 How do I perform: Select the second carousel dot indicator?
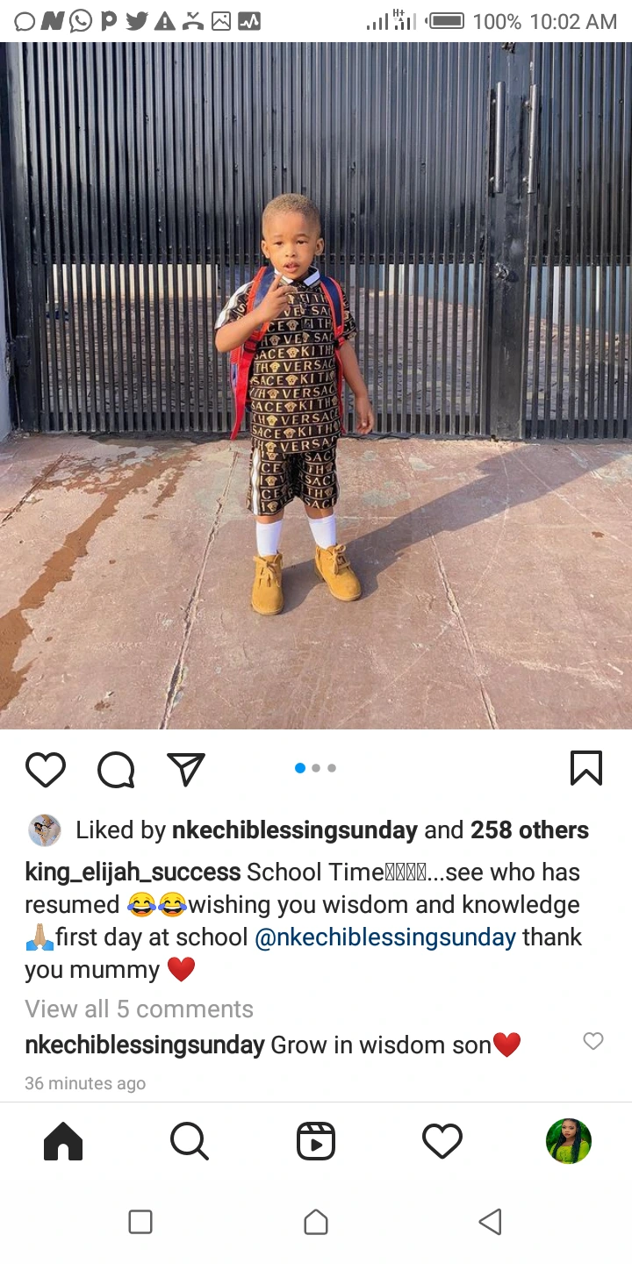coord(316,768)
